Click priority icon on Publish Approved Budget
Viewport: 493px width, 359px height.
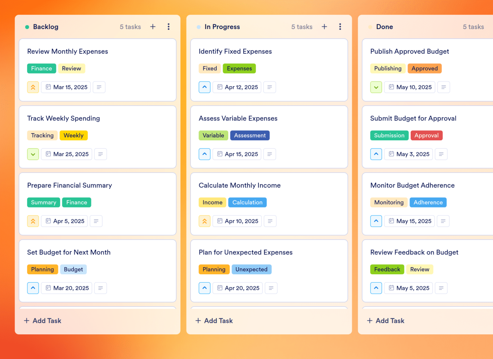click(x=376, y=87)
